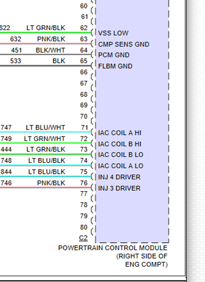
Task: Click the INJ 4 DRIVER label
Action: [x=119, y=177]
